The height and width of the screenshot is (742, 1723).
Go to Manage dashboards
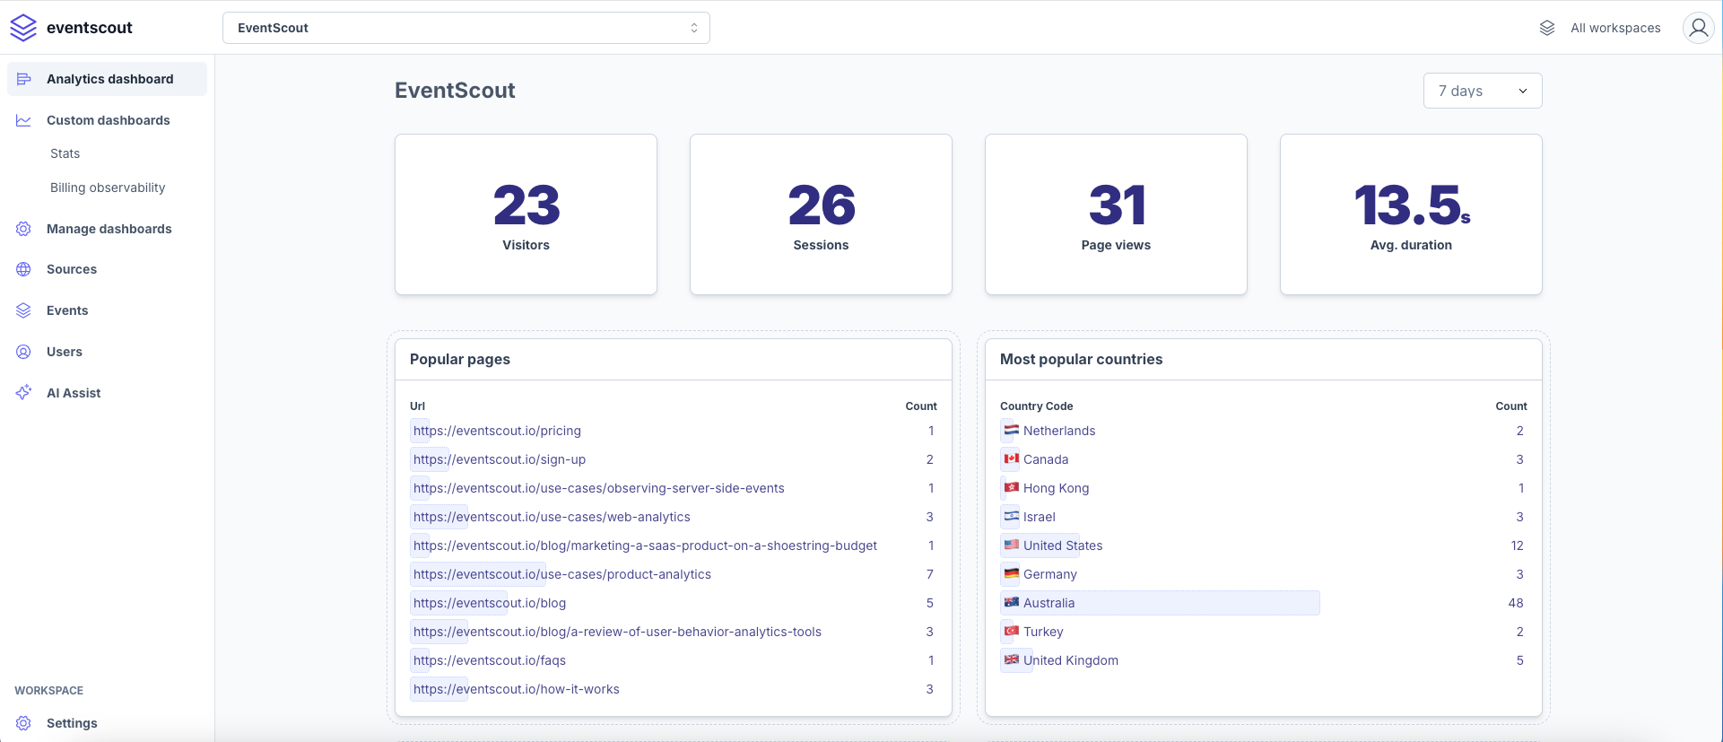pyautogui.click(x=109, y=229)
